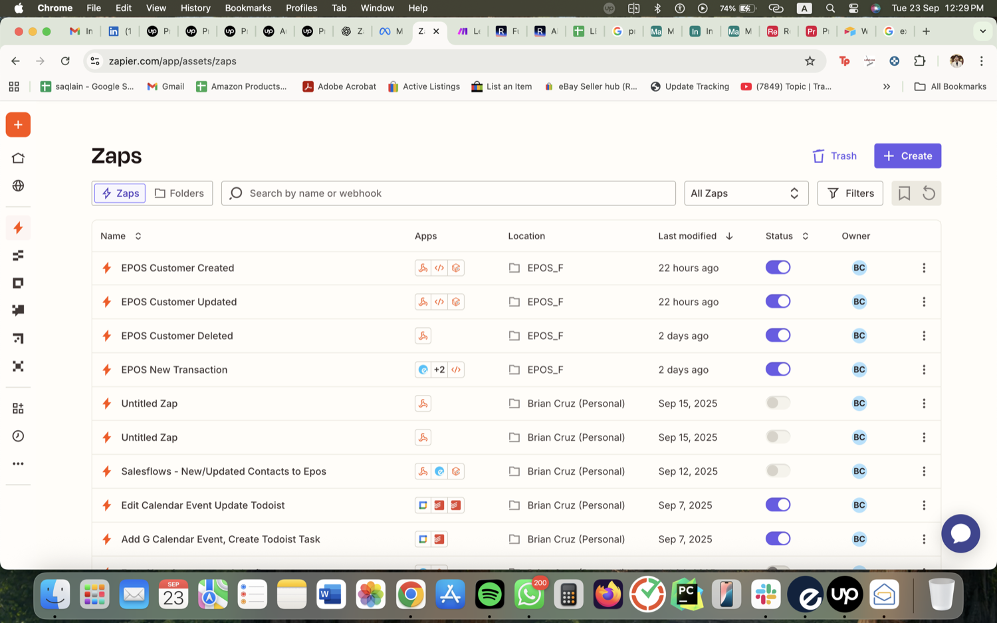
Task: Reload the page
Action: pos(65,61)
